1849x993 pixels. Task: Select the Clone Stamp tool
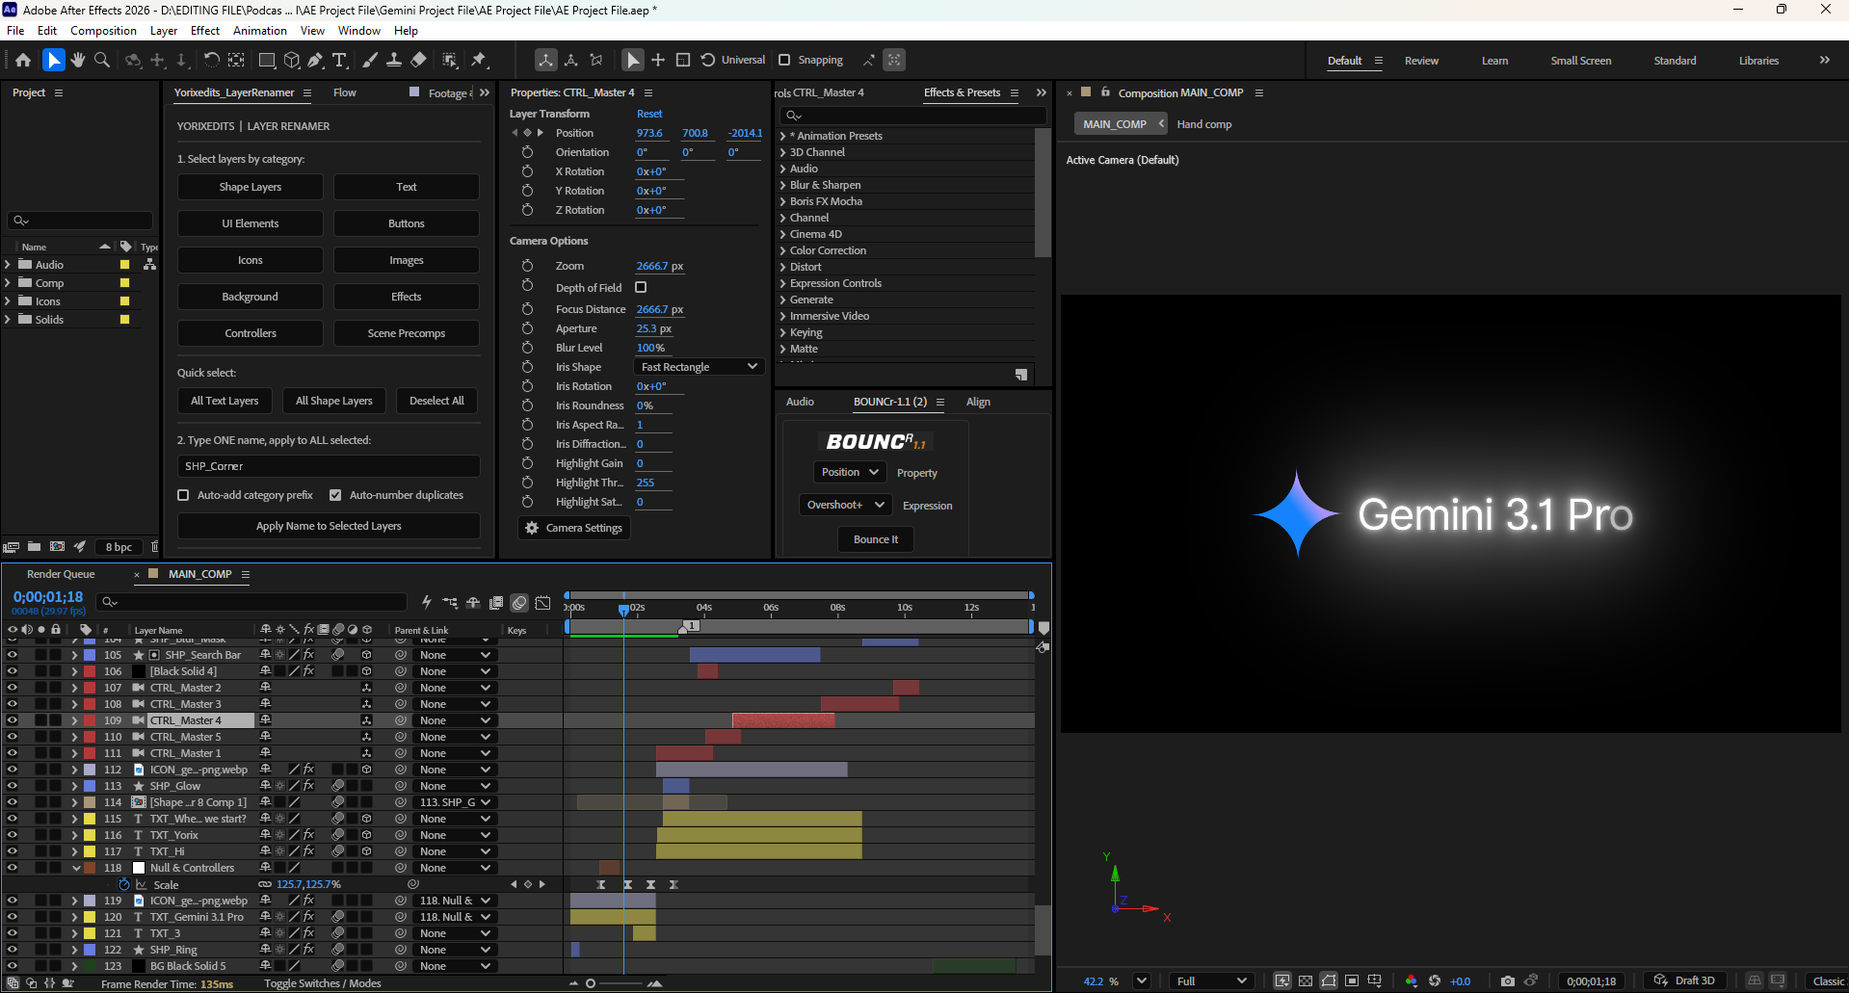click(394, 60)
